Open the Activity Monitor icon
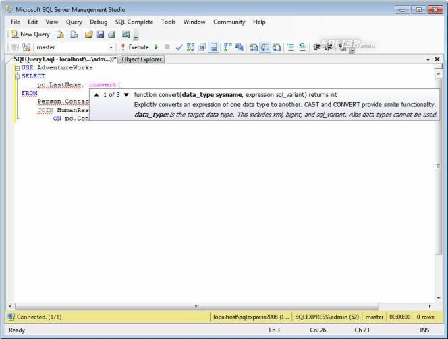This screenshot has height=339, width=448. pyautogui.click(x=126, y=34)
